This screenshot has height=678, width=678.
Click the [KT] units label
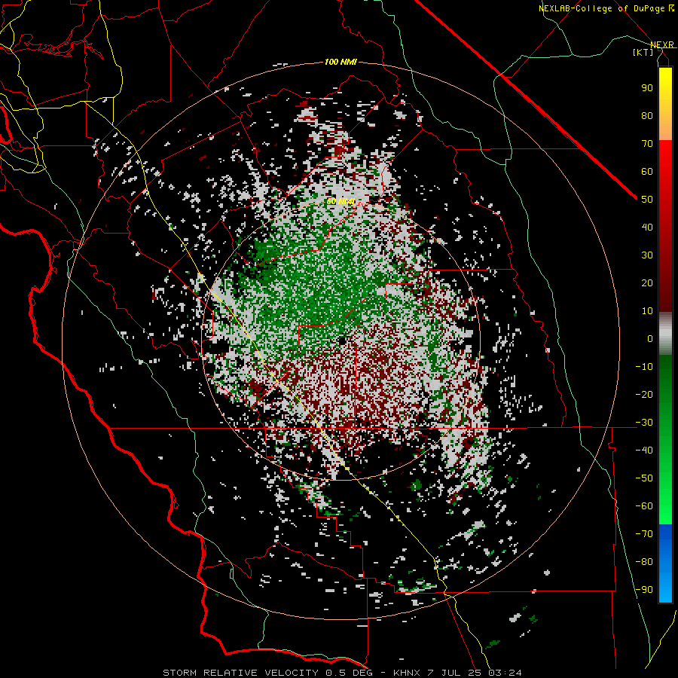click(x=643, y=52)
